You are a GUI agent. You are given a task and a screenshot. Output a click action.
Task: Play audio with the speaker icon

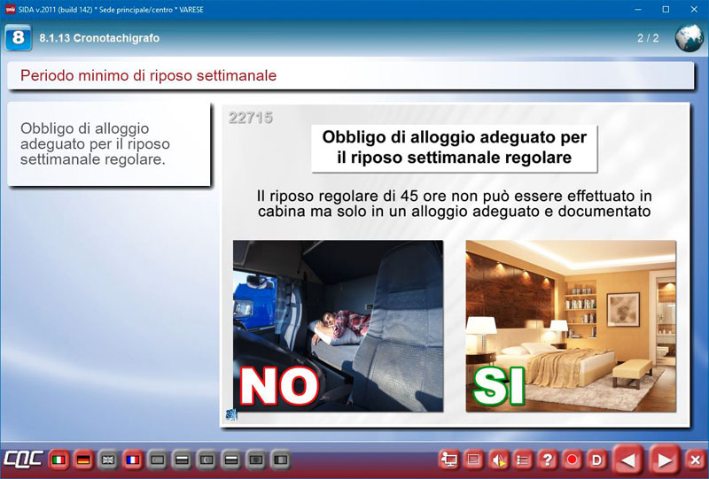[x=499, y=460]
